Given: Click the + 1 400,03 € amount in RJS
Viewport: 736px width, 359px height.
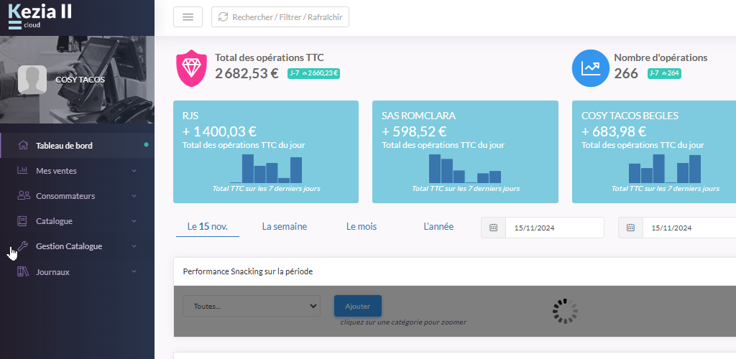Looking at the screenshot, I should 220,131.
